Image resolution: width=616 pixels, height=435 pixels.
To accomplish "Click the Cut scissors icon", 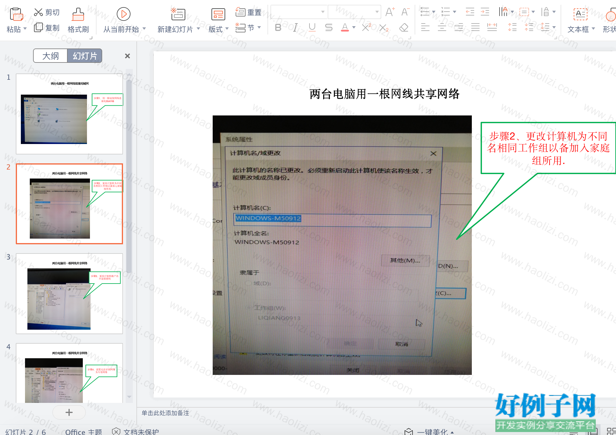I will point(38,12).
